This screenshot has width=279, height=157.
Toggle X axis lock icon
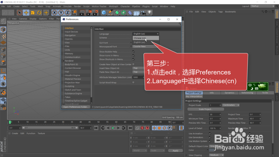tap(54, 13)
